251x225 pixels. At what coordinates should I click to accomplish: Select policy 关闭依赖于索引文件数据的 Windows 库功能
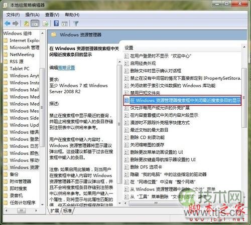[x=170, y=86]
